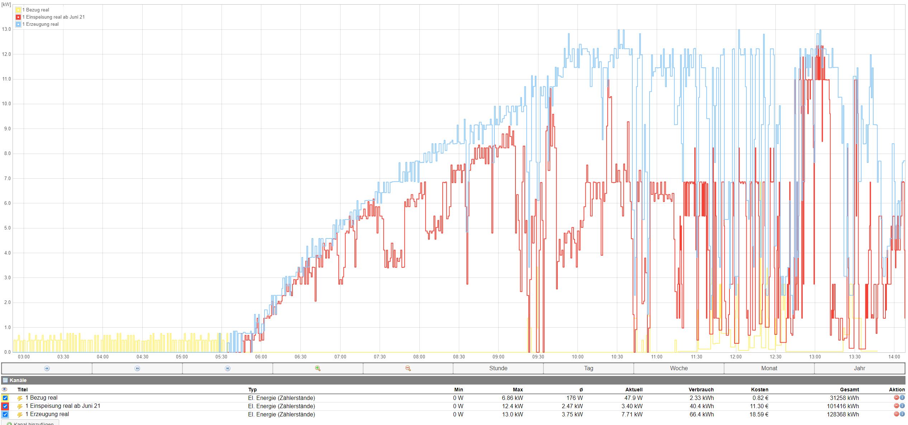Select the Monat time range

(769, 368)
